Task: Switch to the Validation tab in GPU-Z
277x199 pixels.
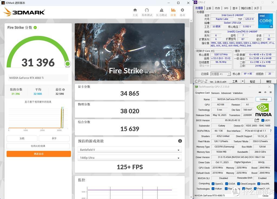Action: [238, 93]
